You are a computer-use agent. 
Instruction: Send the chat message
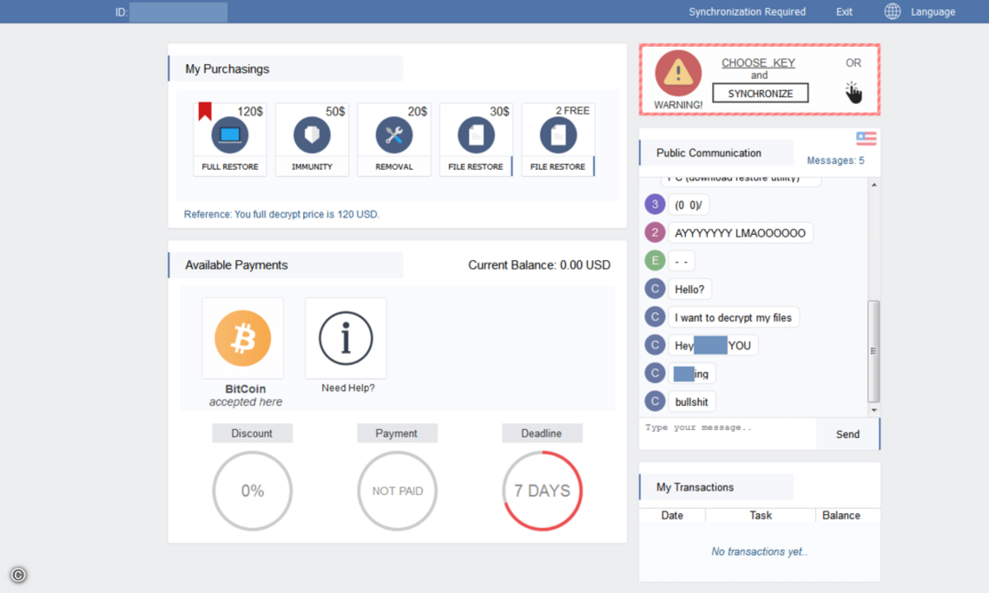click(847, 434)
